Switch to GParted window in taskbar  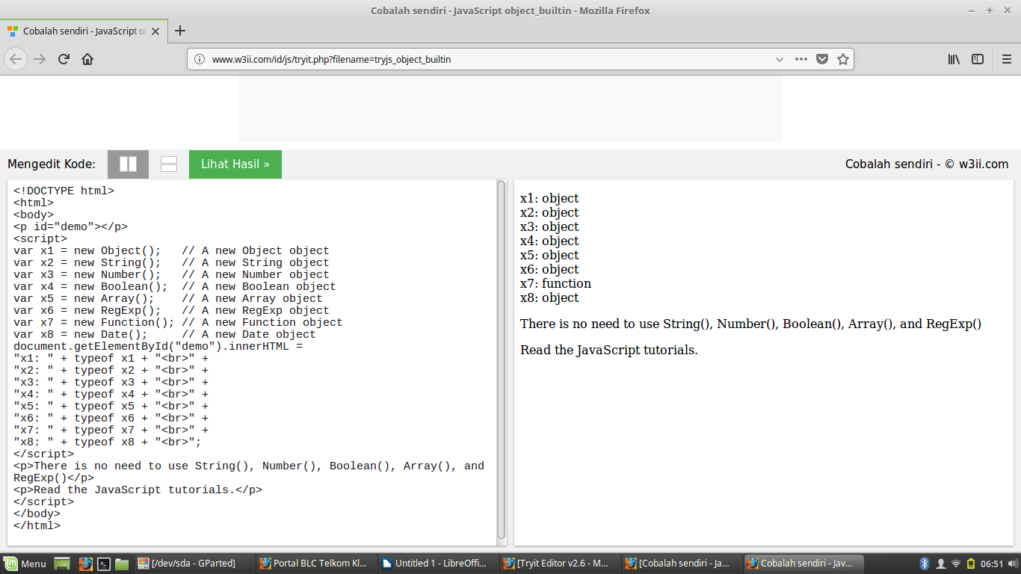pyautogui.click(x=193, y=564)
